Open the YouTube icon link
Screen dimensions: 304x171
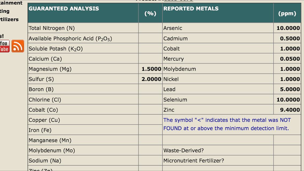(5, 46)
